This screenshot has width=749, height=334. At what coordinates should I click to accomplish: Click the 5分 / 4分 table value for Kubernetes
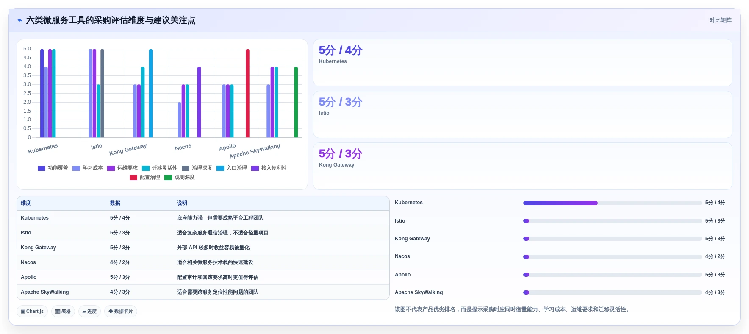[x=120, y=218]
